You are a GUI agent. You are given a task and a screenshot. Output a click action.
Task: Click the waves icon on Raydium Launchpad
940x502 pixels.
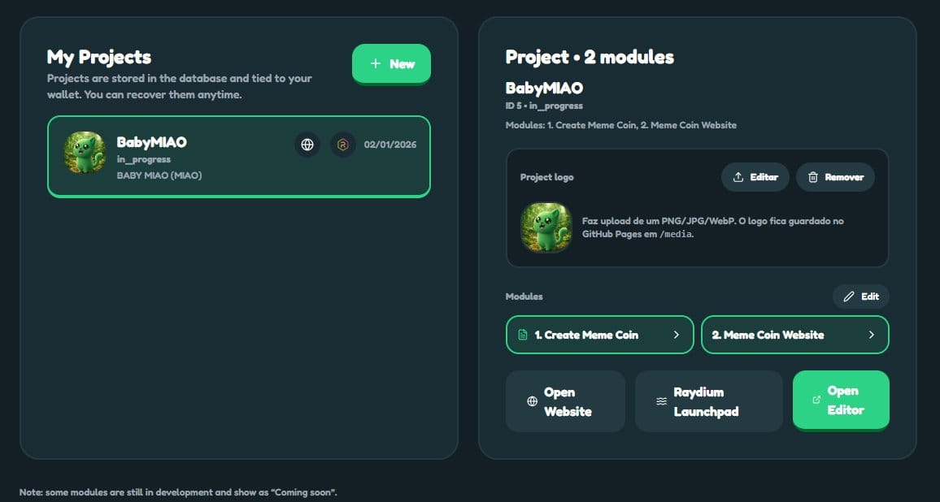click(x=662, y=401)
